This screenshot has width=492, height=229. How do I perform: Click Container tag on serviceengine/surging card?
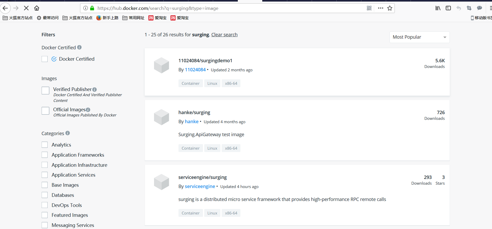pos(190,213)
